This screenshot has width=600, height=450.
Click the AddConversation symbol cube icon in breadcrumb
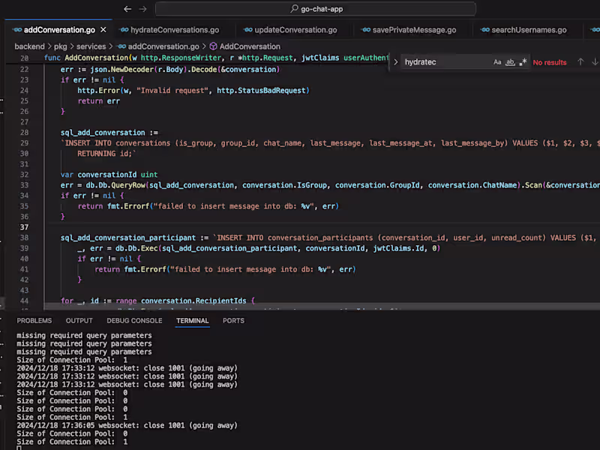point(213,46)
